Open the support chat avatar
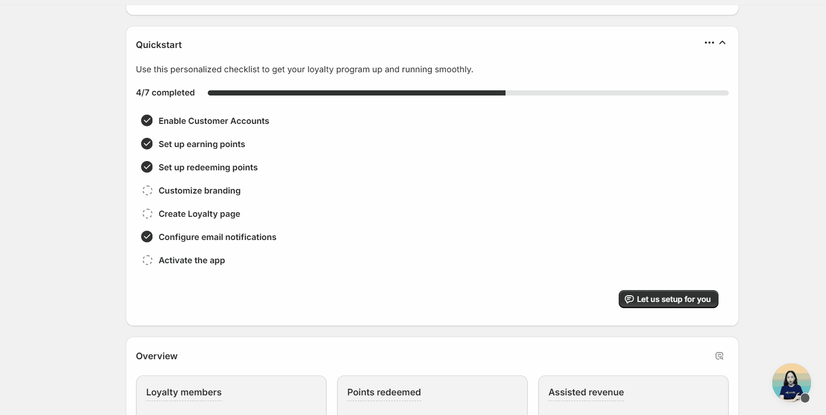Viewport: 826px width, 415px height. 791,382
